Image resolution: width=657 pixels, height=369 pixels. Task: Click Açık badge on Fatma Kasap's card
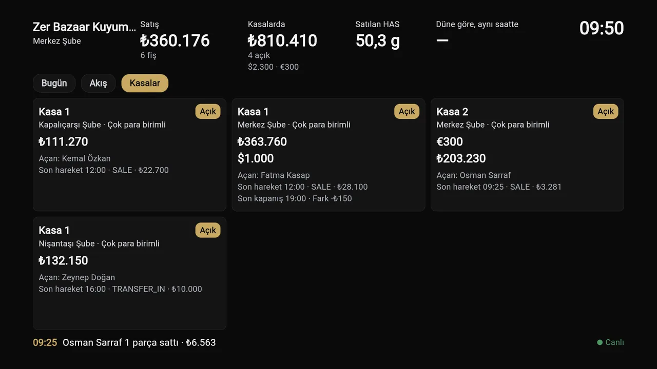pos(407,112)
